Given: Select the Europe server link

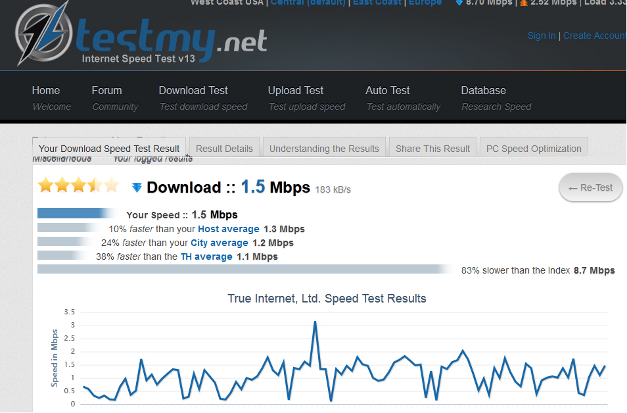Looking at the screenshot, I should pyautogui.click(x=425, y=3).
